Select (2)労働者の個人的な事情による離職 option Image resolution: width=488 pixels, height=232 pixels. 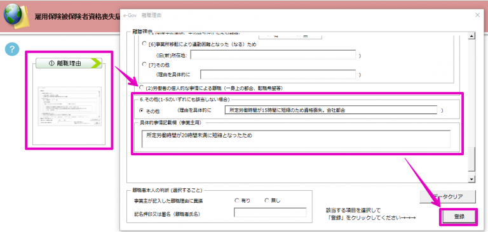[x=142, y=87]
